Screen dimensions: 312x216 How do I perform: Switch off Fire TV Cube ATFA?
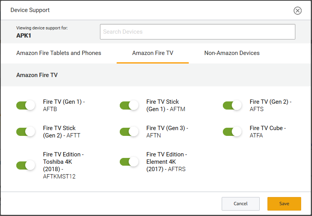[x=233, y=132]
